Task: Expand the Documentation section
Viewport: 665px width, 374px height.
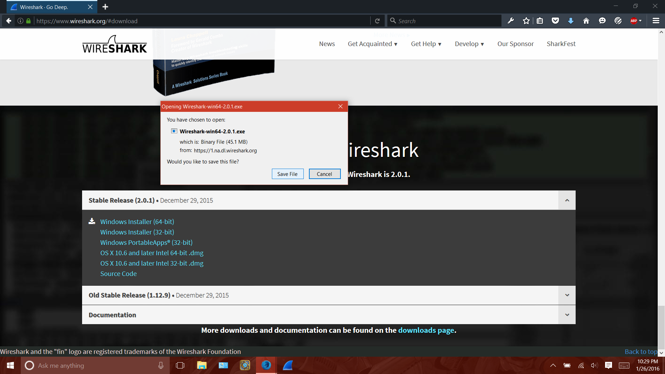Action: [567, 314]
